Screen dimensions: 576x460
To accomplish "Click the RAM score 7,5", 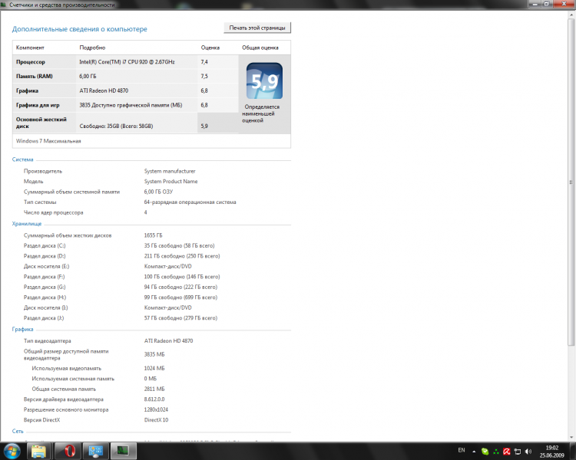I will 204,77.
